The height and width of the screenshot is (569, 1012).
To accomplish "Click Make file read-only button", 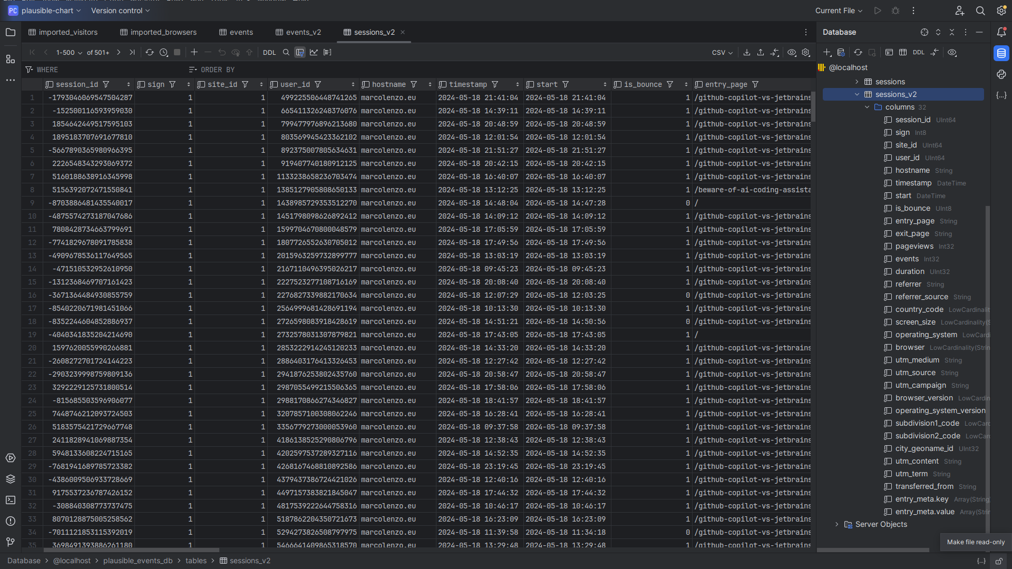I will 998,561.
